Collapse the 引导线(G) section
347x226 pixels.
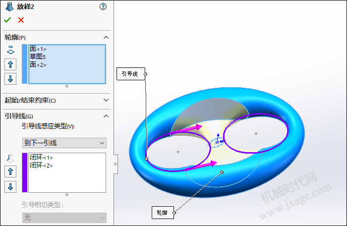pyautogui.click(x=106, y=116)
